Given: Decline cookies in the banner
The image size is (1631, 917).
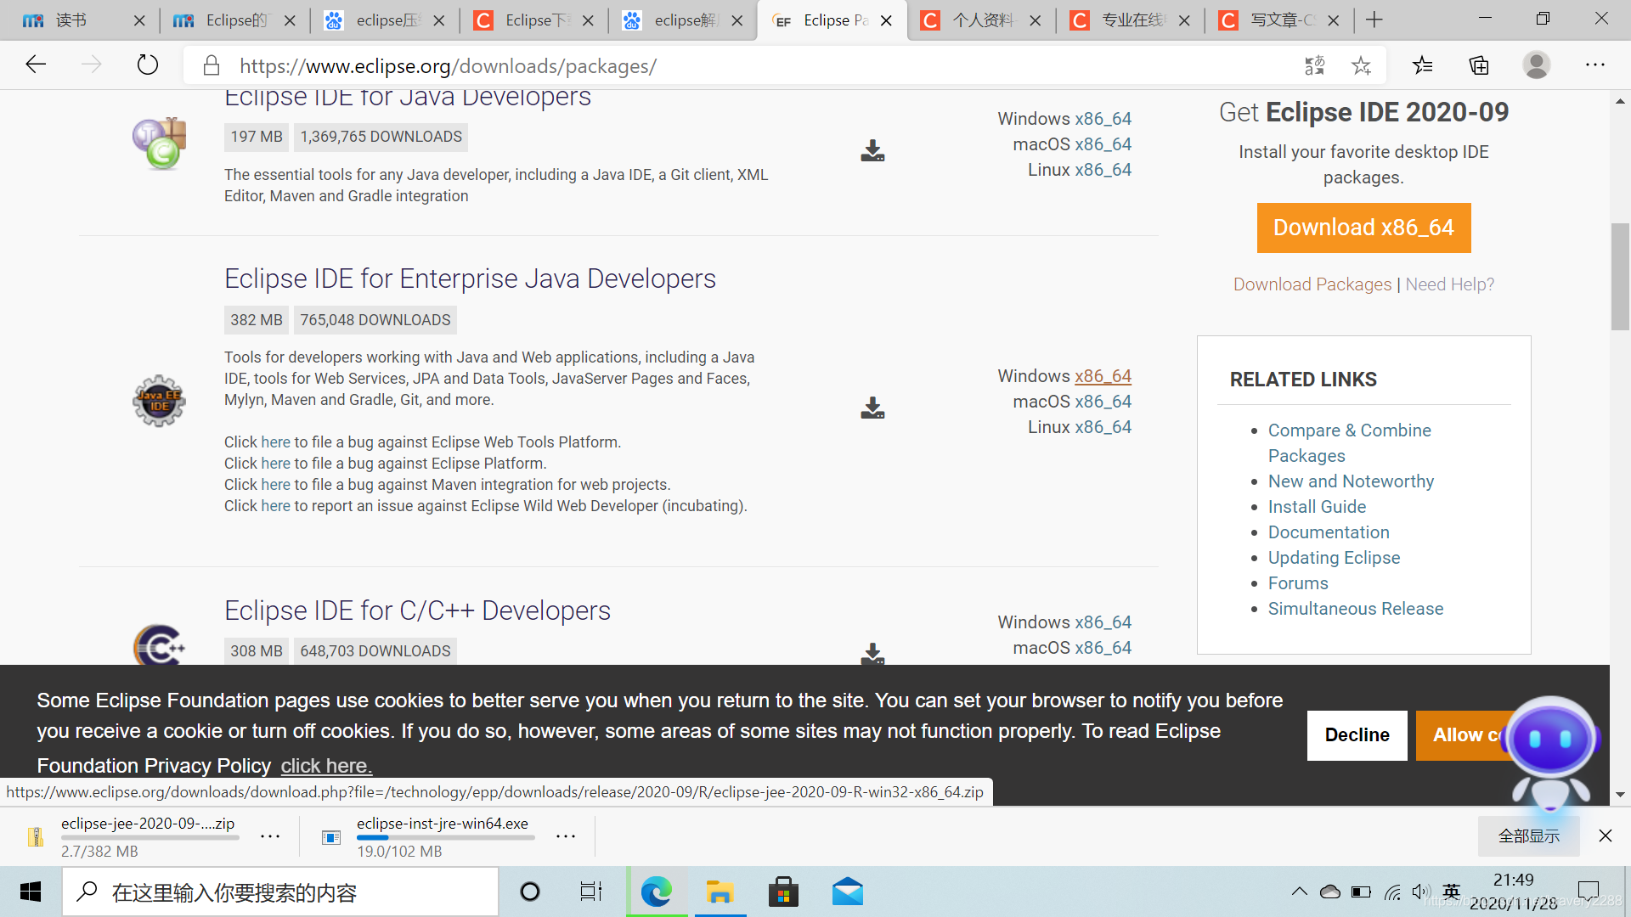Looking at the screenshot, I should [x=1356, y=735].
